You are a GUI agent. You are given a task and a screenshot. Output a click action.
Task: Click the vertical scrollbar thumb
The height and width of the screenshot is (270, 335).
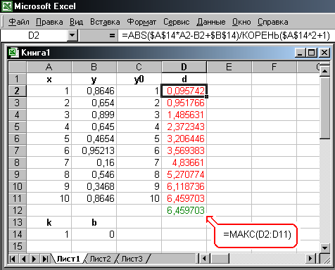[x=324, y=108]
